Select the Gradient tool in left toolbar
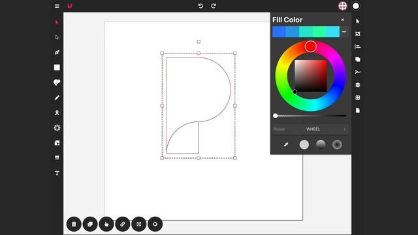This screenshot has width=418, height=235. pos(57,158)
